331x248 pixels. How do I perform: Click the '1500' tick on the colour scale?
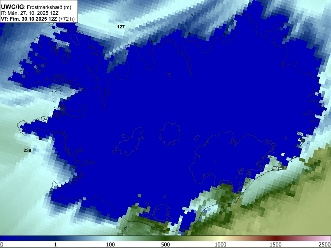276,245
